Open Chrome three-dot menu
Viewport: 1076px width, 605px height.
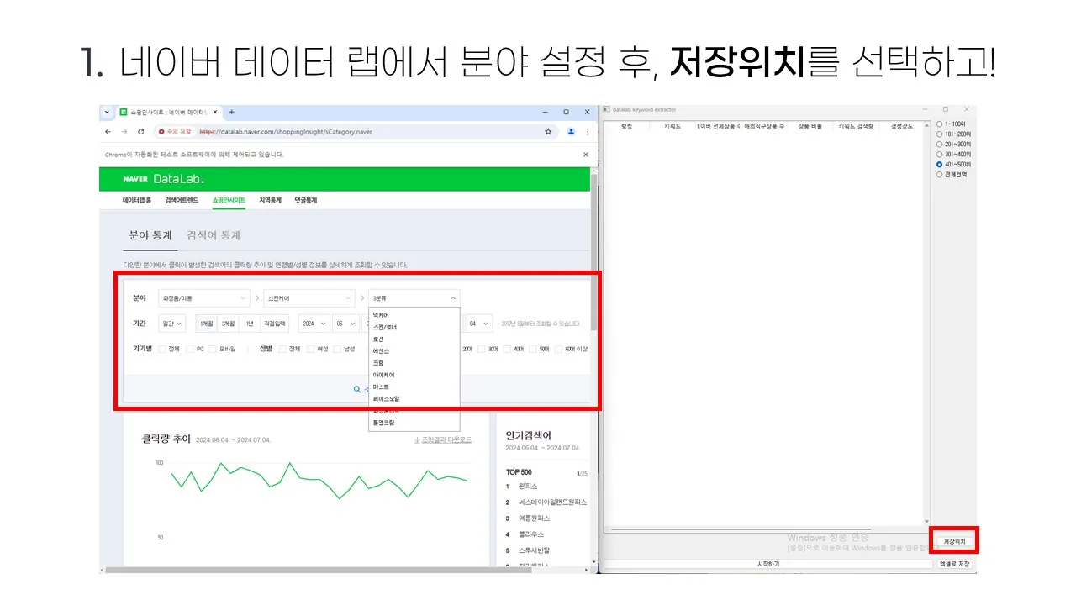587,132
